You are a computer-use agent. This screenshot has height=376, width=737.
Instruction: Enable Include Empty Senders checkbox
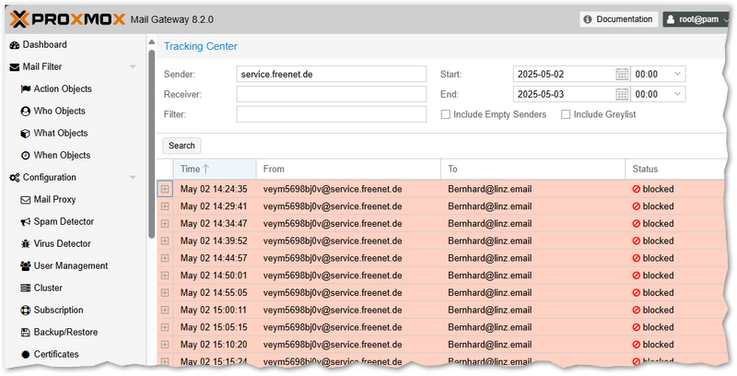(446, 114)
